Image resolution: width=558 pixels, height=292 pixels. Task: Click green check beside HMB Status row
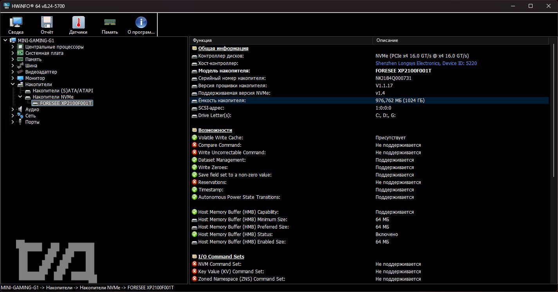pyautogui.click(x=194, y=234)
